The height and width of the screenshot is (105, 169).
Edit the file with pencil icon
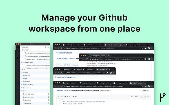pos(145,97)
